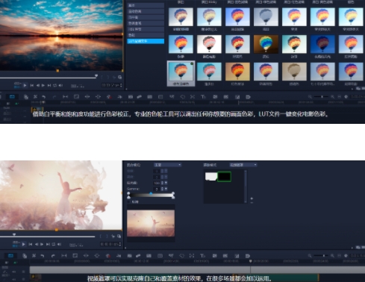Screen dimensions: 365x282
Task: Open the Gamma value dropdown arrow
Action: click(166, 189)
